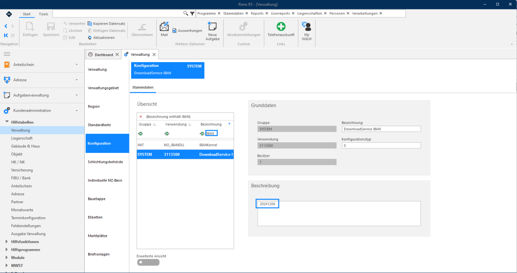Click the top search input box
The height and width of the screenshot is (273, 517).
pos(118,13)
